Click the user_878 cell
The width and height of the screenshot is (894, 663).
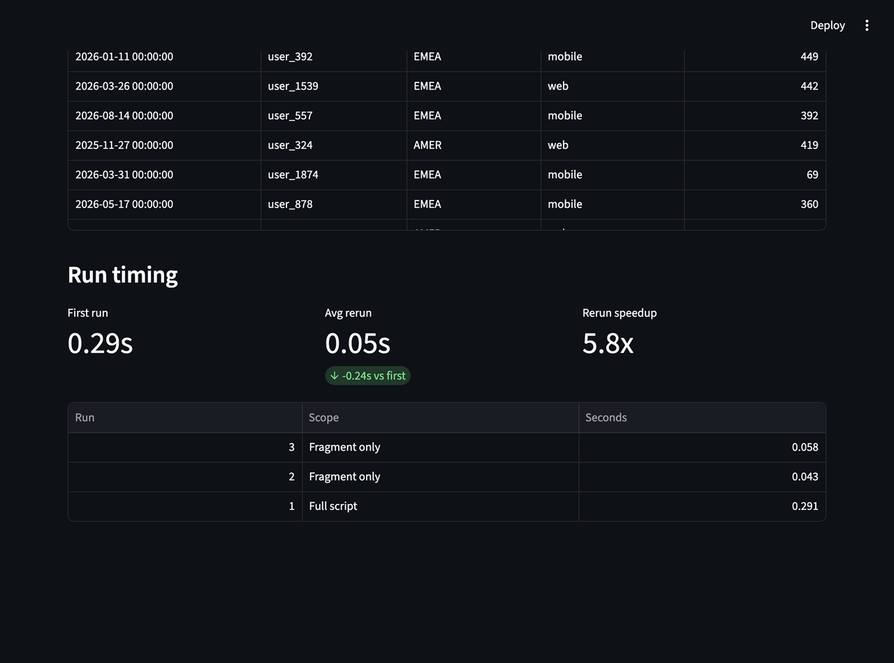334,204
